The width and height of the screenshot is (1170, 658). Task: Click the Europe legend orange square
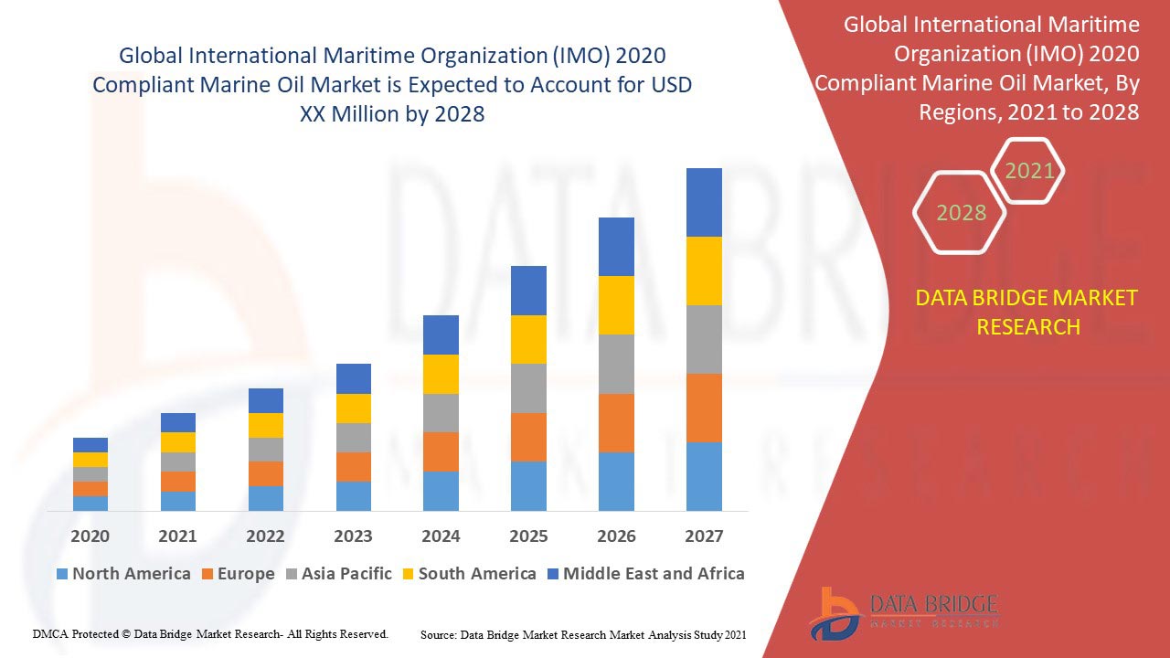click(208, 574)
